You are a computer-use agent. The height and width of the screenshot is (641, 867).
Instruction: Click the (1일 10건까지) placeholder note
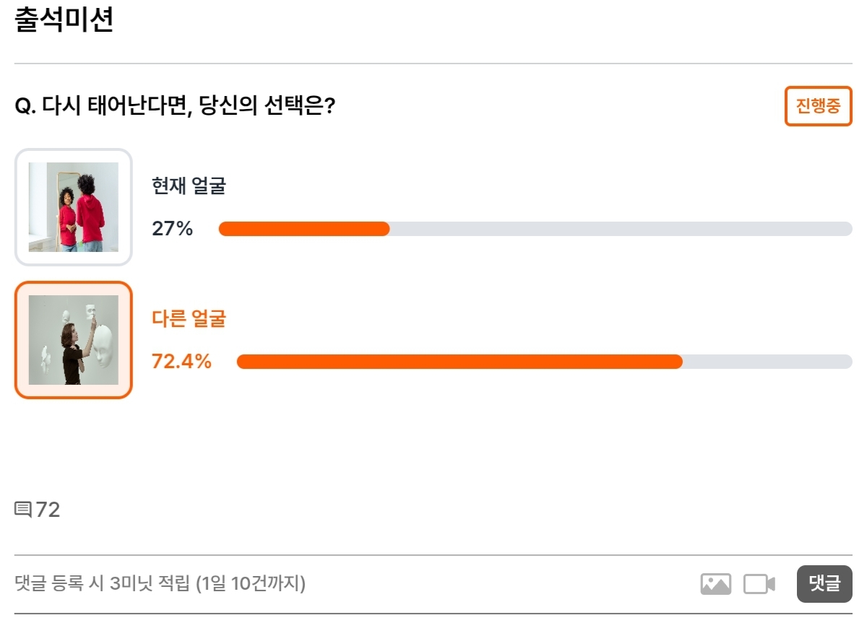coord(251,583)
